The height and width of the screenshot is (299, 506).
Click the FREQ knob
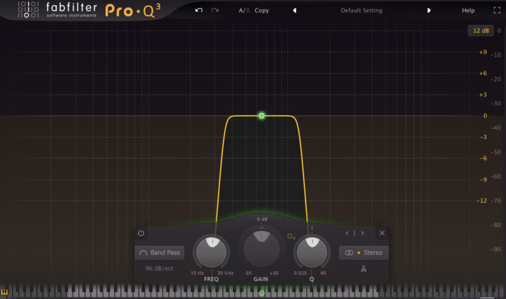211,252
